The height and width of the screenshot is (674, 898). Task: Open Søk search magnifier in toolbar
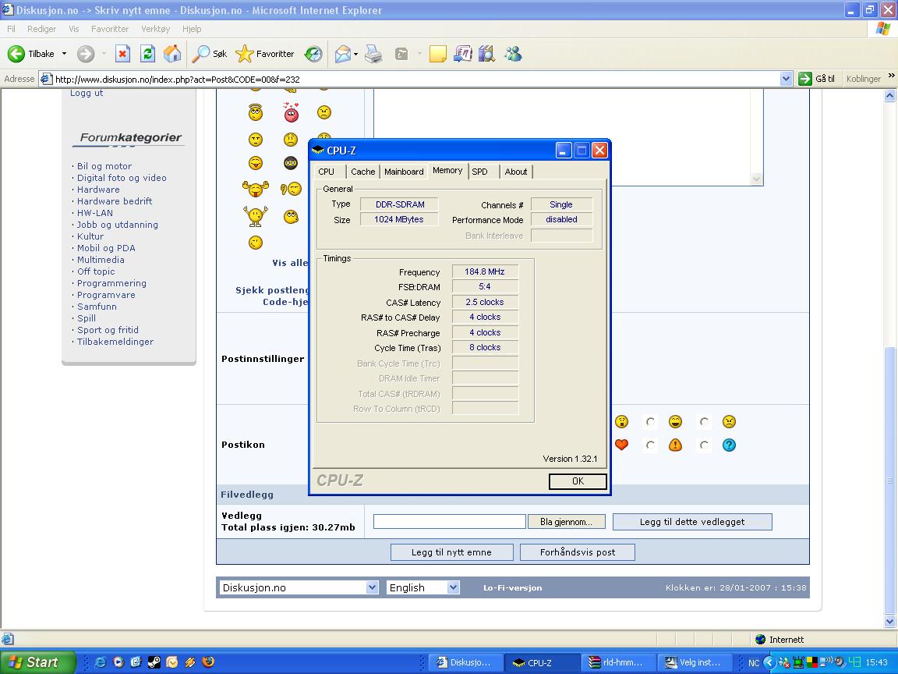click(210, 54)
